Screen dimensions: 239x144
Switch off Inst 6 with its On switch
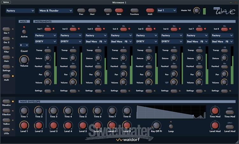coord(174,29)
